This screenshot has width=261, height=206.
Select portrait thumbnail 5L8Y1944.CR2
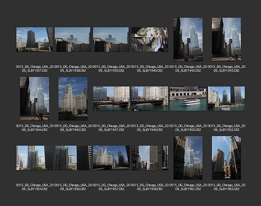pos(35,99)
